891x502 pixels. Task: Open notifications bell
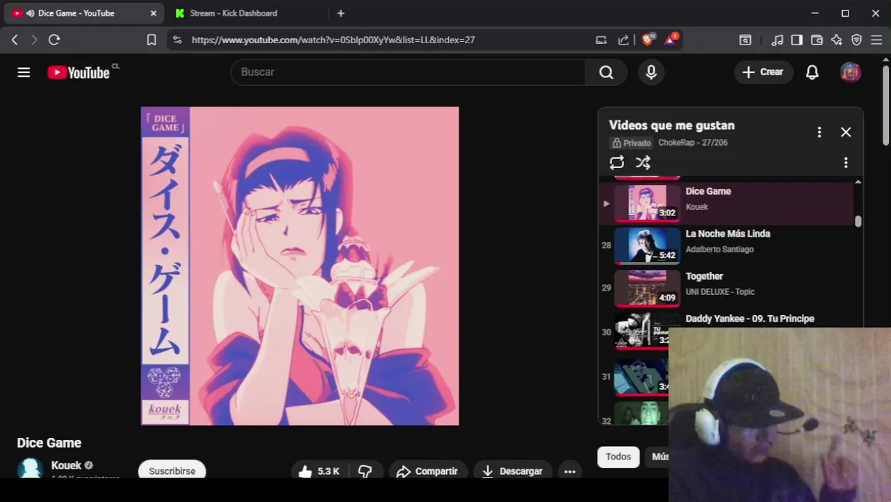click(x=812, y=72)
